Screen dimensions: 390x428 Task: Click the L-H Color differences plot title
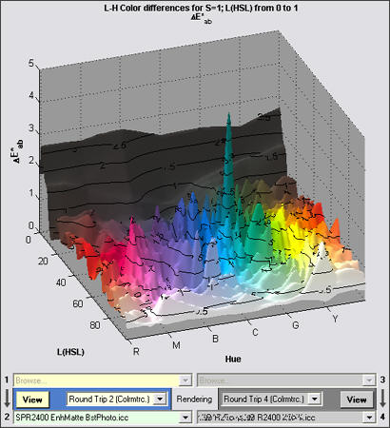point(201,9)
